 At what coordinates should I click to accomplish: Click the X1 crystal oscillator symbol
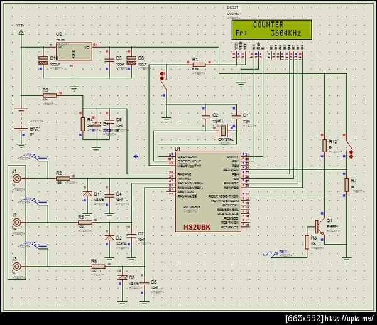(x=223, y=131)
